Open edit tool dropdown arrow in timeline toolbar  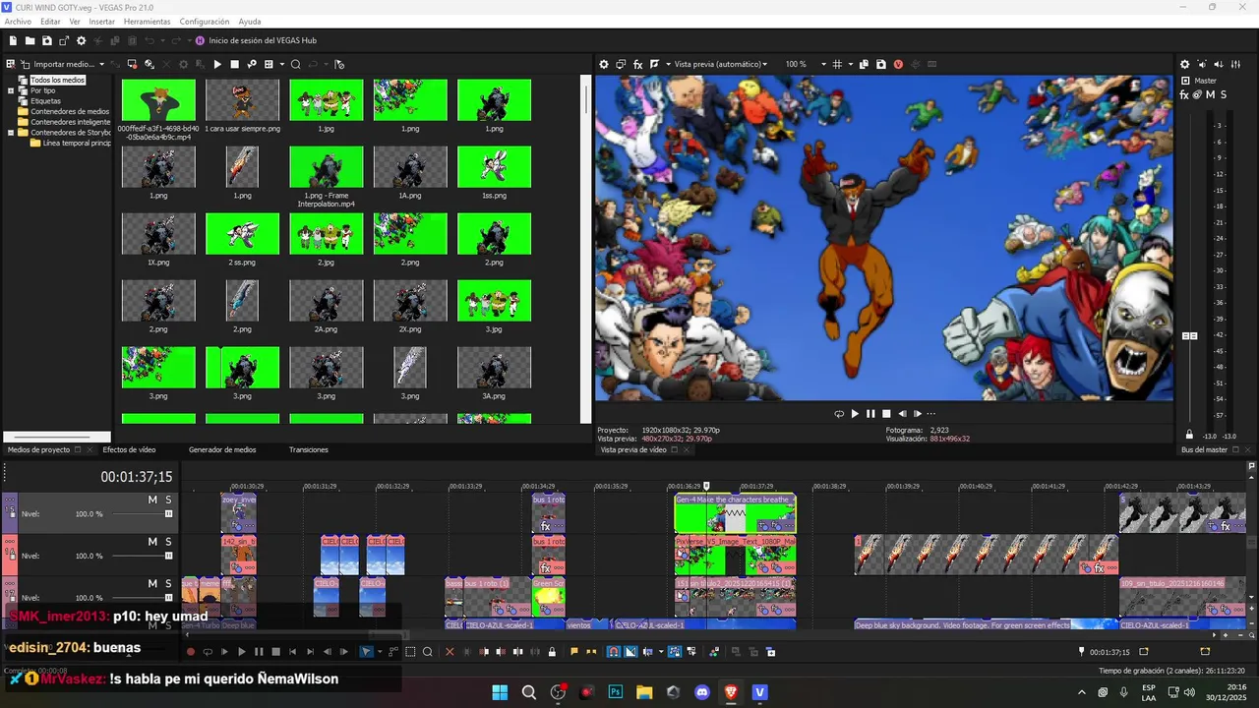point(379,652)
